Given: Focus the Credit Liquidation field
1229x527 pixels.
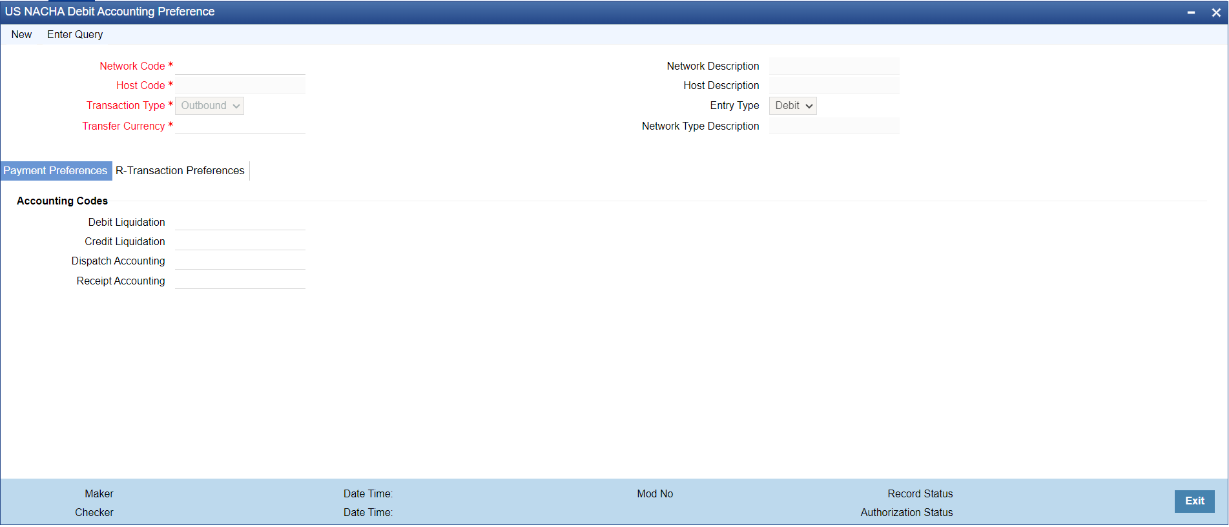Looking at the screenshot, I should (x=240, y=241).
